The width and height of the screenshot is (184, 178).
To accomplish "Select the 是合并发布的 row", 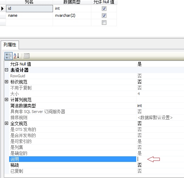I will [97, 135].
